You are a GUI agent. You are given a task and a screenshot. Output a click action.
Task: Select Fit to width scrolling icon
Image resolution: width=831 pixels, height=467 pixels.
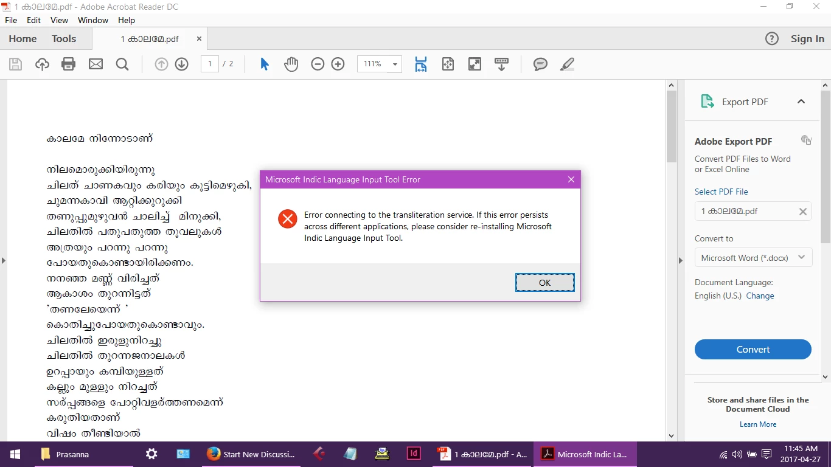(x=421, y=64)
